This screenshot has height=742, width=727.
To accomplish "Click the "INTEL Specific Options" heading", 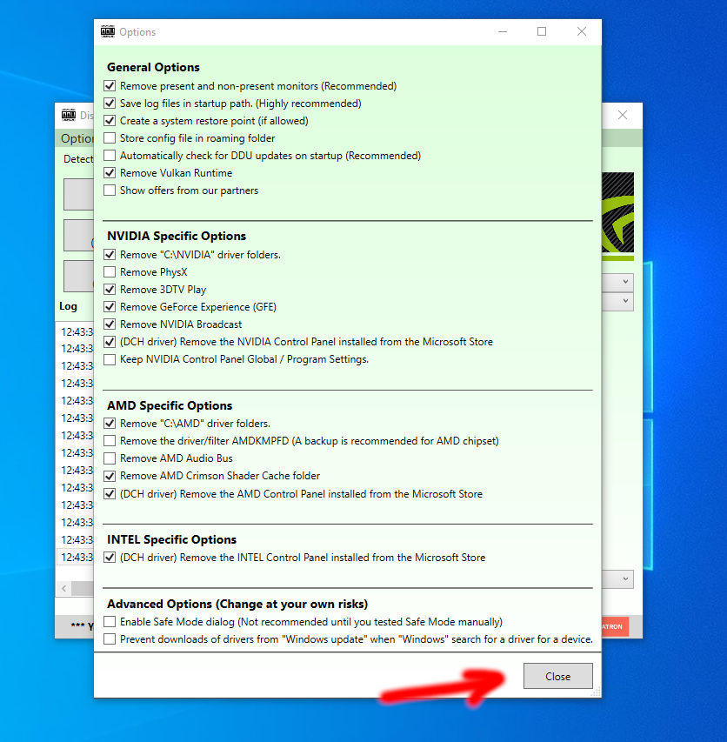I will pyautogui.click(x=171, y=539).
